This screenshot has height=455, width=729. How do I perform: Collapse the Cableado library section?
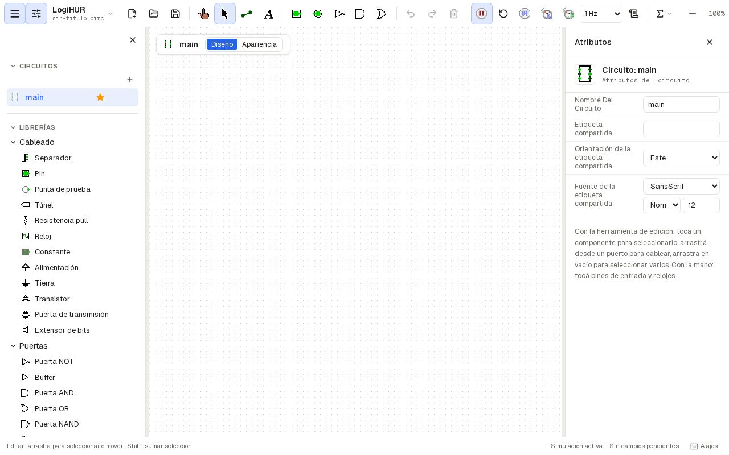point(13,142)
